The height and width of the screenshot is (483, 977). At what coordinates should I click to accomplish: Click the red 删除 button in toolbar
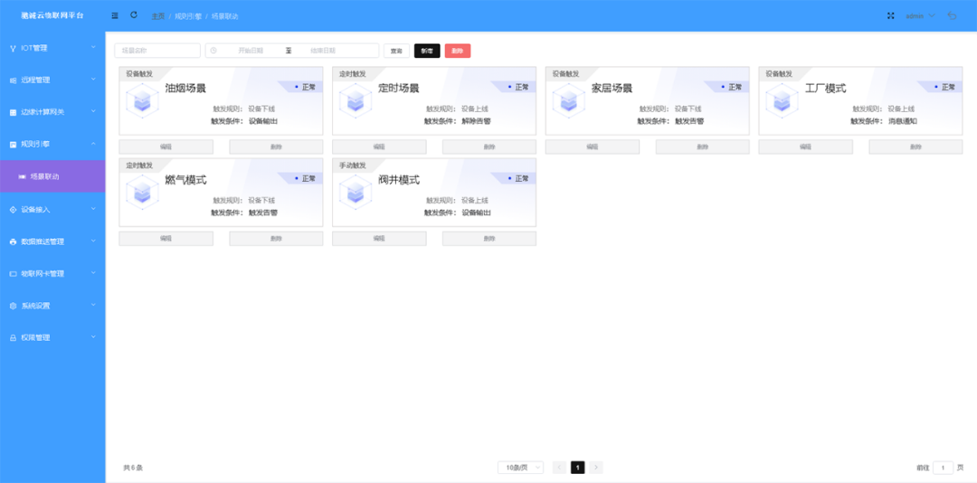tap(458, 52)
